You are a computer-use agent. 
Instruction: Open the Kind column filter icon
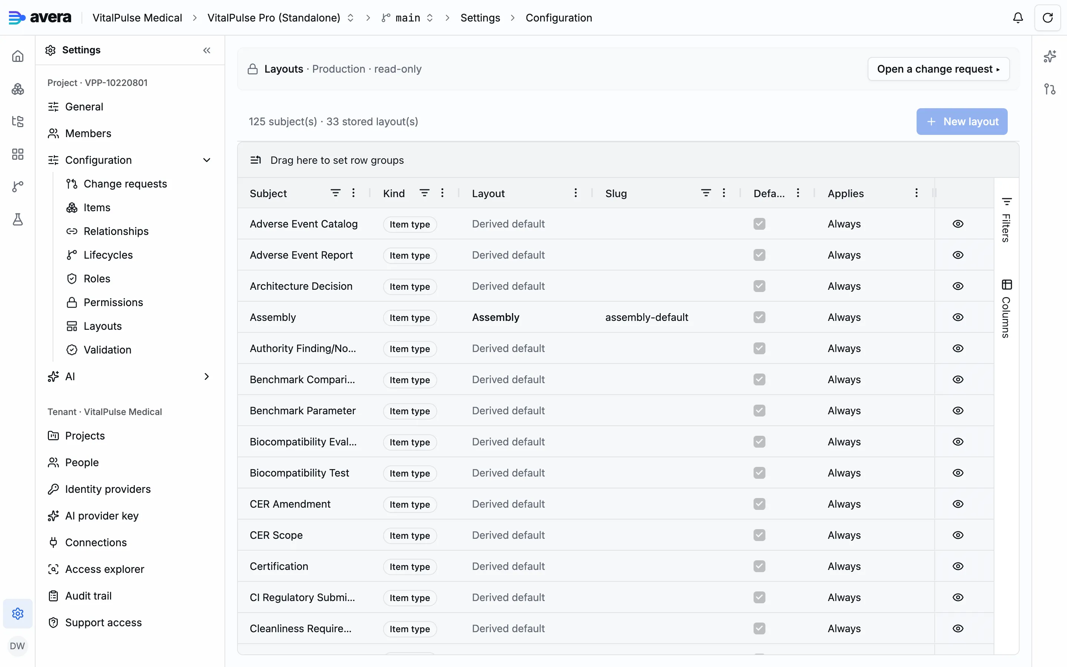point(424,193)
